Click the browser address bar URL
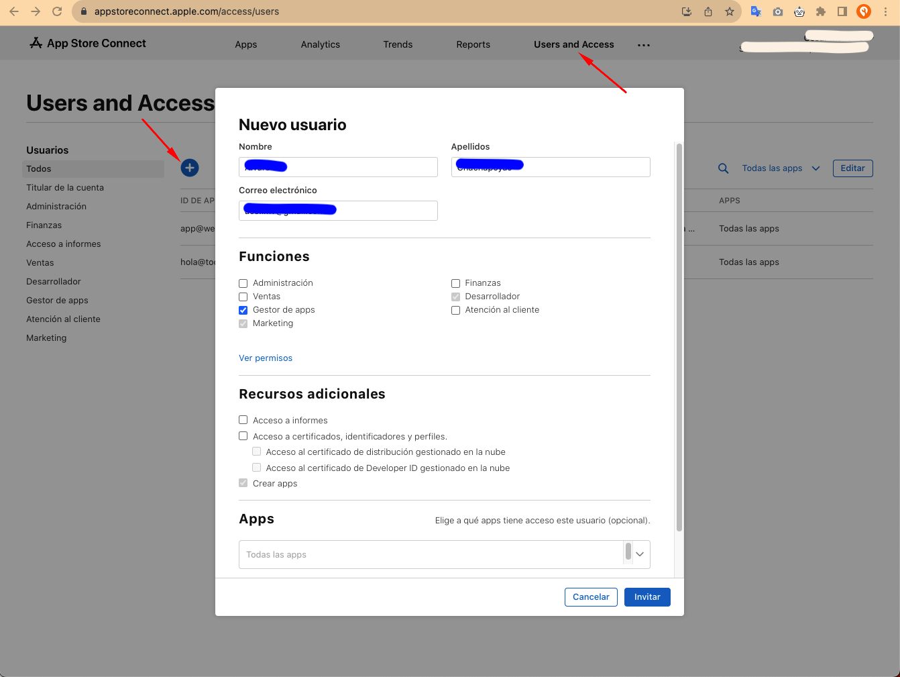Viewport: 900px width, 677px height. click(186, 11)
